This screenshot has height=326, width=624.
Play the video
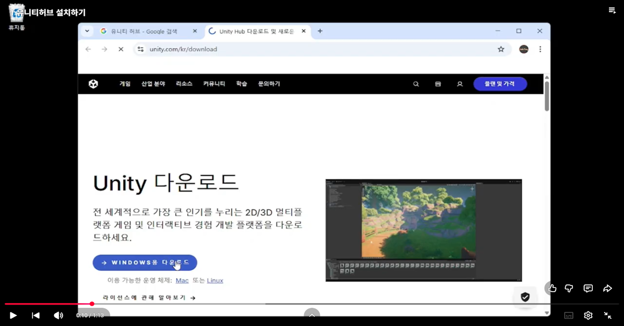click(13, 315)
